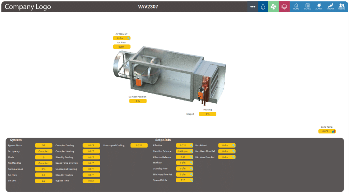This screenshot has width=349, height=194.
Task: Open the USERS icon
Action: (x=342, y=7)
